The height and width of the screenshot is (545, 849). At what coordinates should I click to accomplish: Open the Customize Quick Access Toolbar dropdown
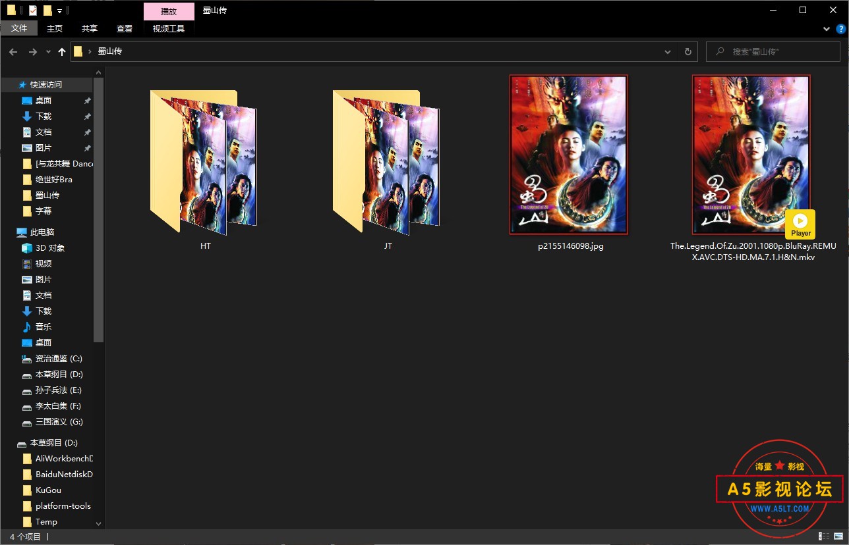click(59, 11)
